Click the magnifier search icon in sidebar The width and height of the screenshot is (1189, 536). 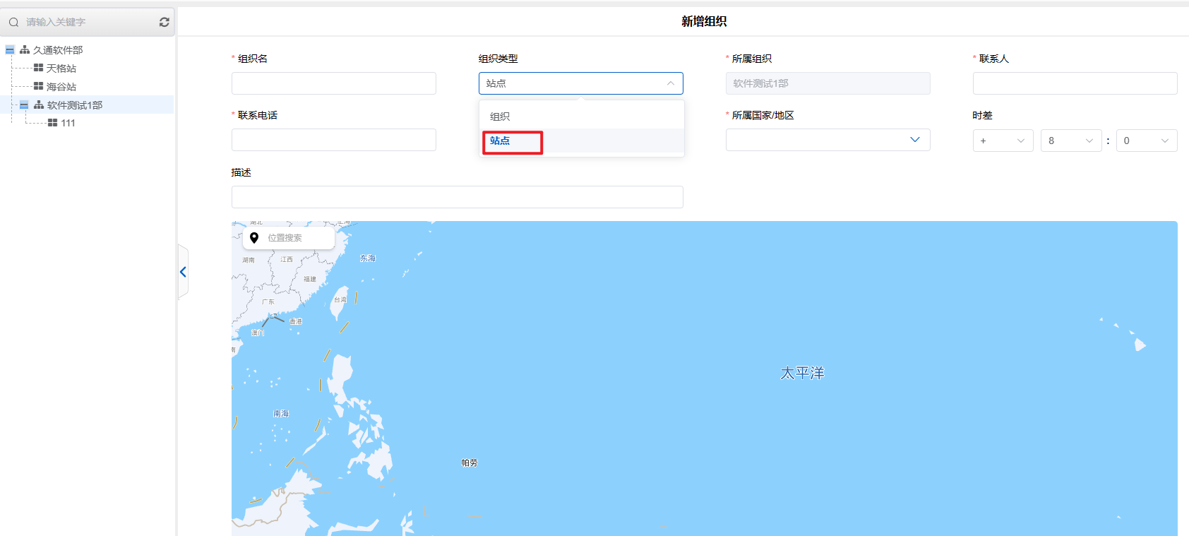[x=13, y=22]
